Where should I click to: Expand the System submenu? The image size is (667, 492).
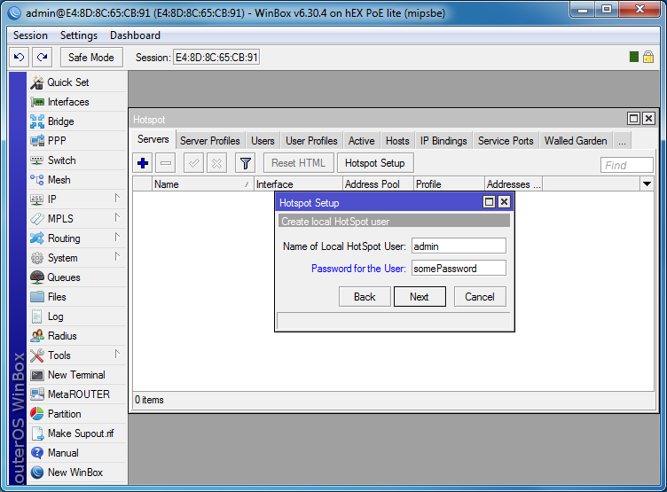[x=117, y=257]
